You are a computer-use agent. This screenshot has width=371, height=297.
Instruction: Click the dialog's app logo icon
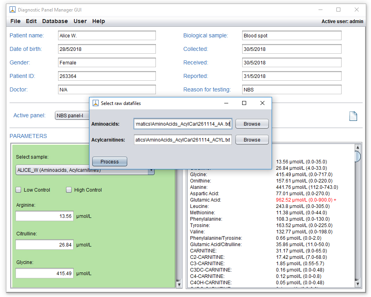tap(95, 103)
